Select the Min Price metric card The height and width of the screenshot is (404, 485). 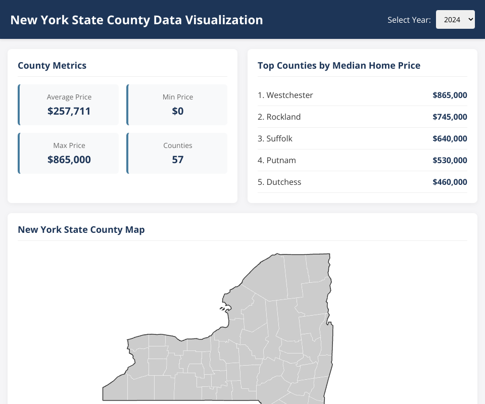(x=177, y=105)
